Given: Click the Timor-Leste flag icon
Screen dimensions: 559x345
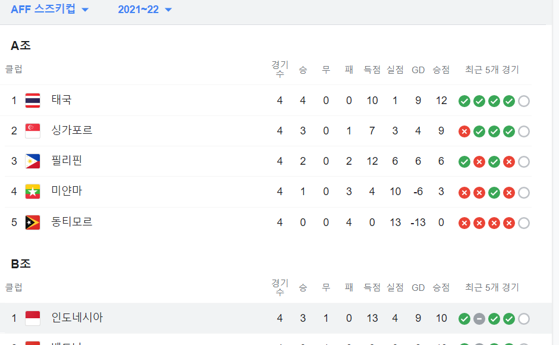Looking at the screenshot, I should pyautogui.click(x=33, y=223).
